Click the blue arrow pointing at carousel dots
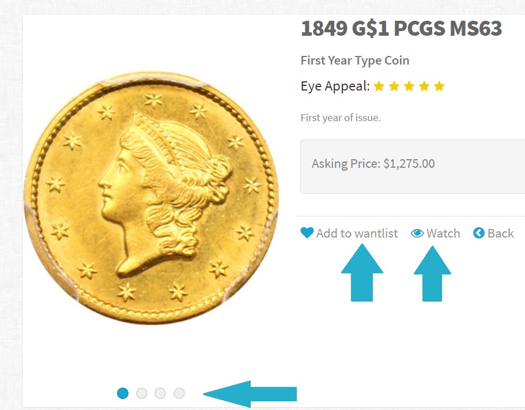 [x=250, y=394]
